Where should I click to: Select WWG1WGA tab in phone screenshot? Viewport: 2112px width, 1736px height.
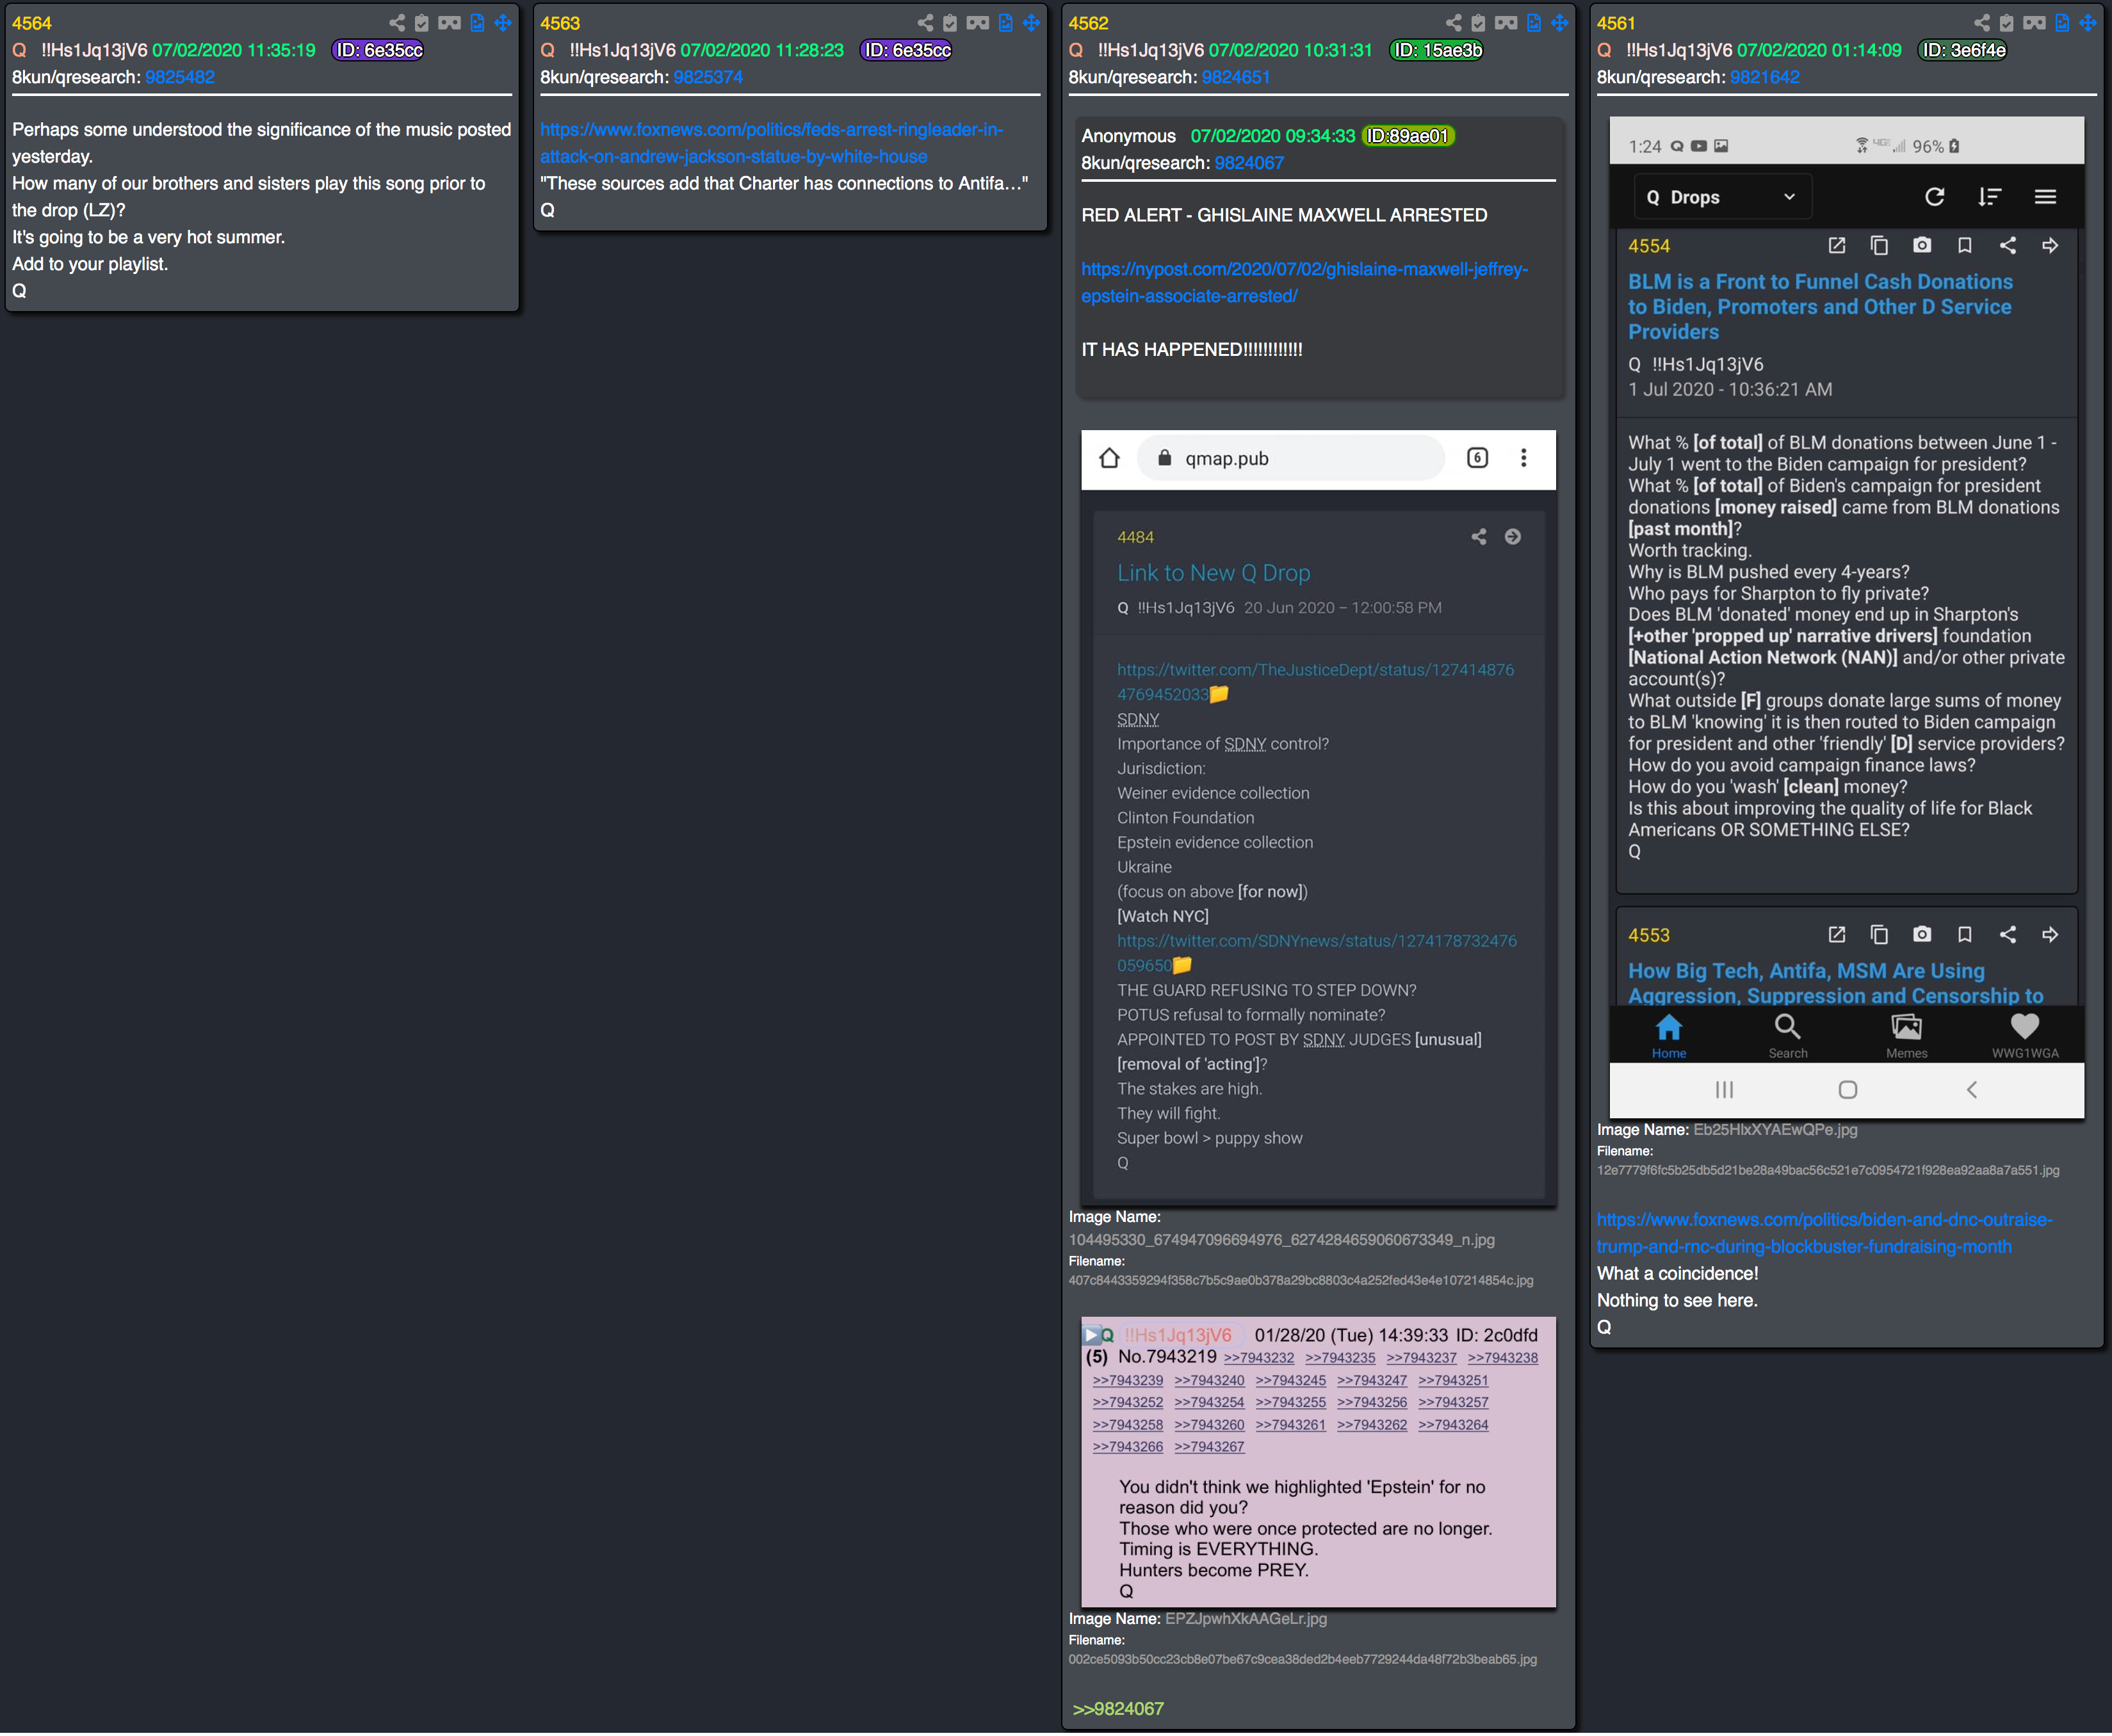tap(2025, 1035)
